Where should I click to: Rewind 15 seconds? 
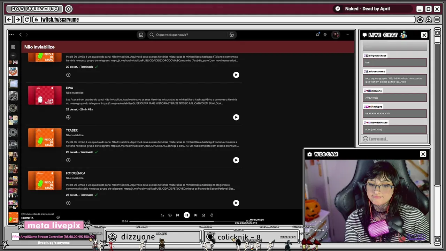coord(170,215)
